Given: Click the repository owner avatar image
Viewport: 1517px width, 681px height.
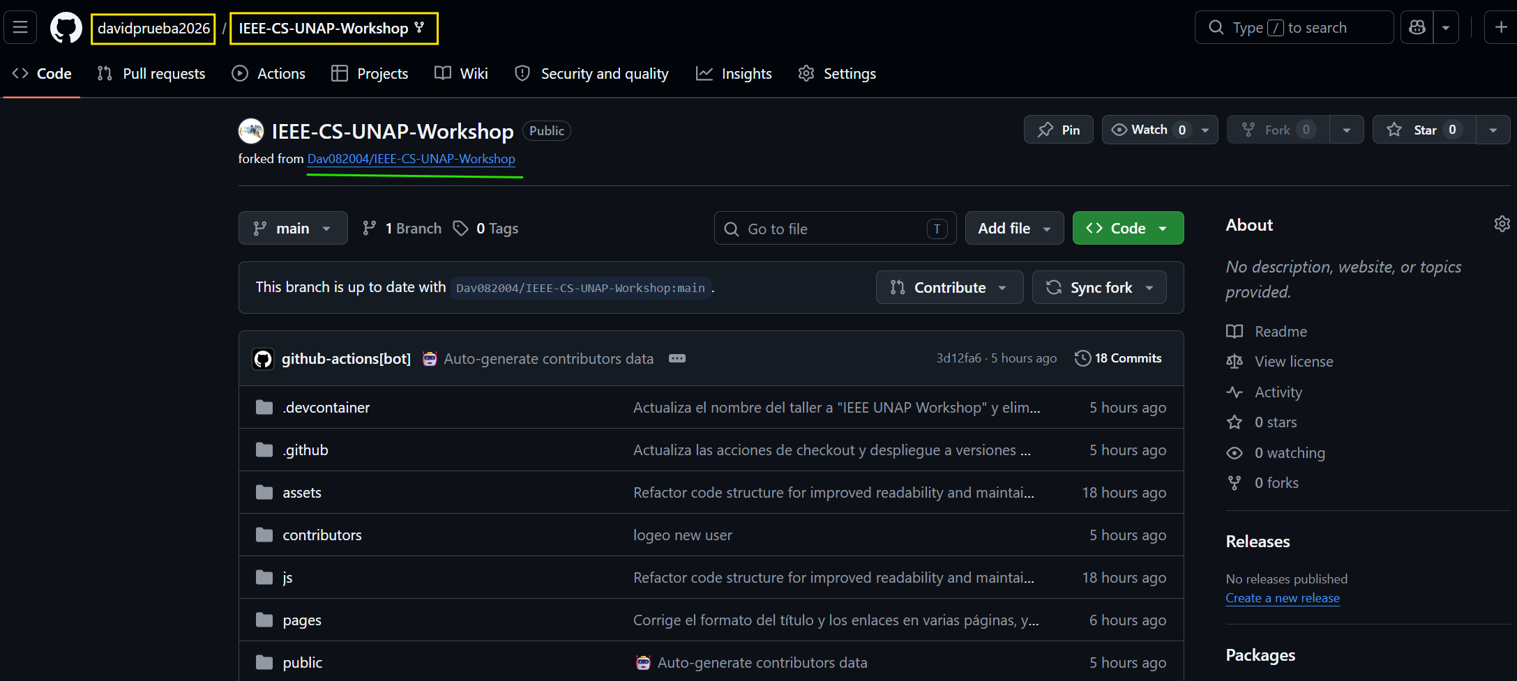Looking at the screenshot, I should (x=251, y=131).
